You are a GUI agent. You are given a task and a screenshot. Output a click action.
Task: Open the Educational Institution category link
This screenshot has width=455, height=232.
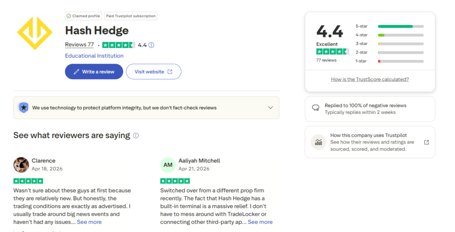(x=94, y=56)
